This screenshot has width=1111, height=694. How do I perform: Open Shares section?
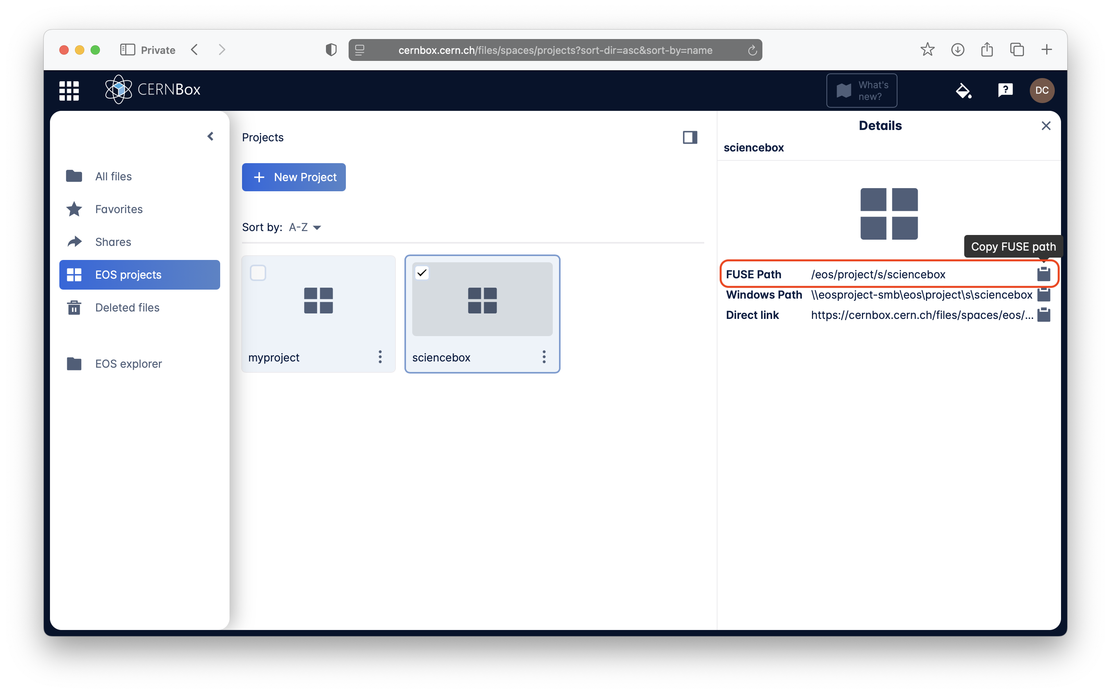click(139, 242)
